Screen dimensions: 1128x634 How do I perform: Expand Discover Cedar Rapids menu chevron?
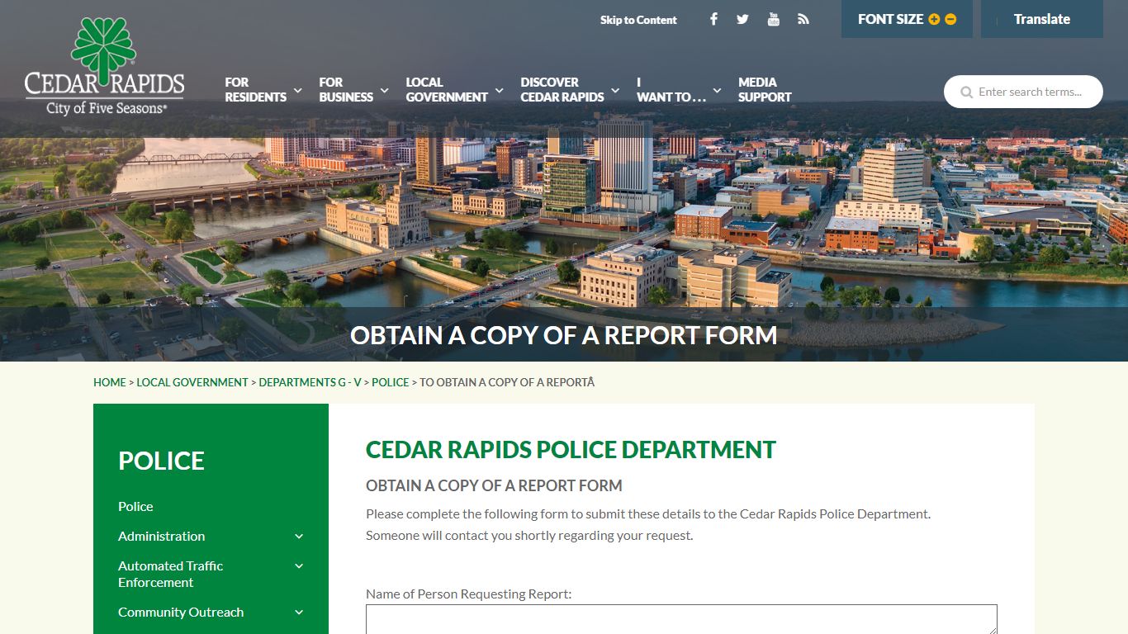[615, 90]
